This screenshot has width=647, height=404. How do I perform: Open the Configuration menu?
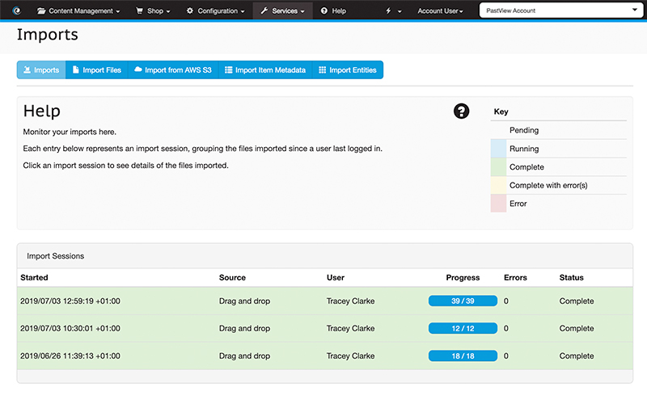pos(215,11)
